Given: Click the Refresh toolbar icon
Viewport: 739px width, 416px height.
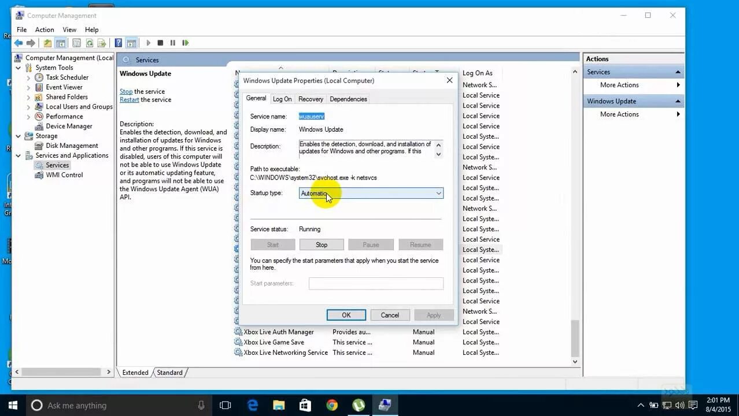Looking at the screenshot, I should (89, 43).
